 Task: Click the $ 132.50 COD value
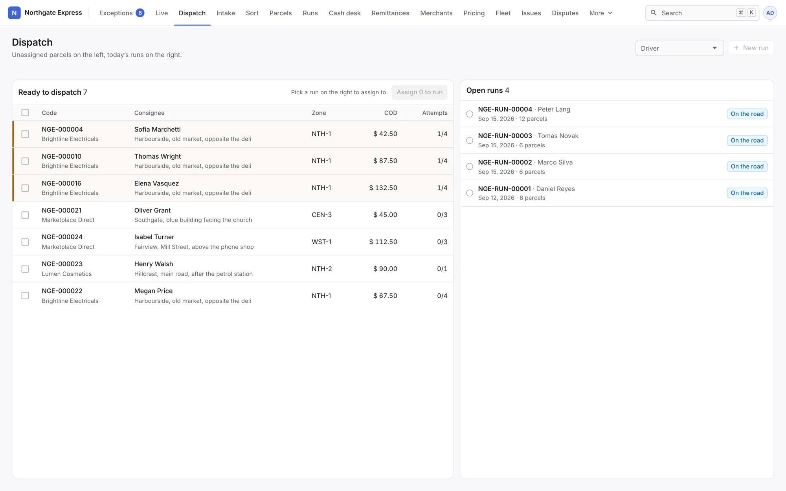pos(383,188)
